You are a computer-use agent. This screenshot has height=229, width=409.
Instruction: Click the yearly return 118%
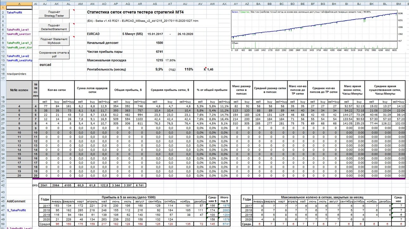[189, 69]
